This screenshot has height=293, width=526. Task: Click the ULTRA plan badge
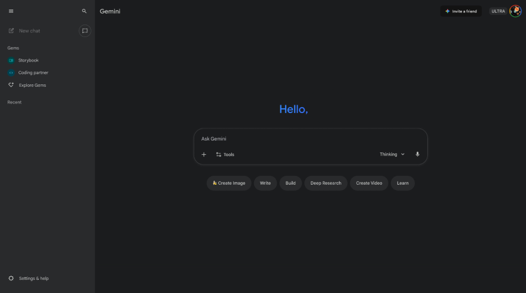[498, 11]
